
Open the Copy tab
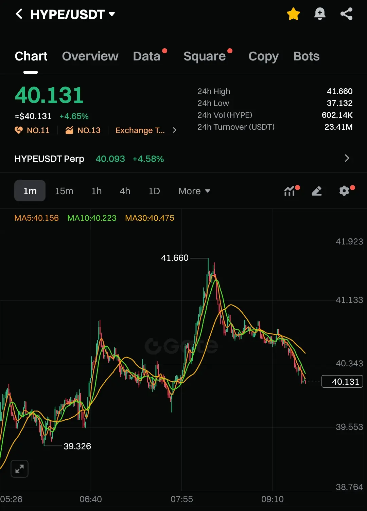(263, 56)
